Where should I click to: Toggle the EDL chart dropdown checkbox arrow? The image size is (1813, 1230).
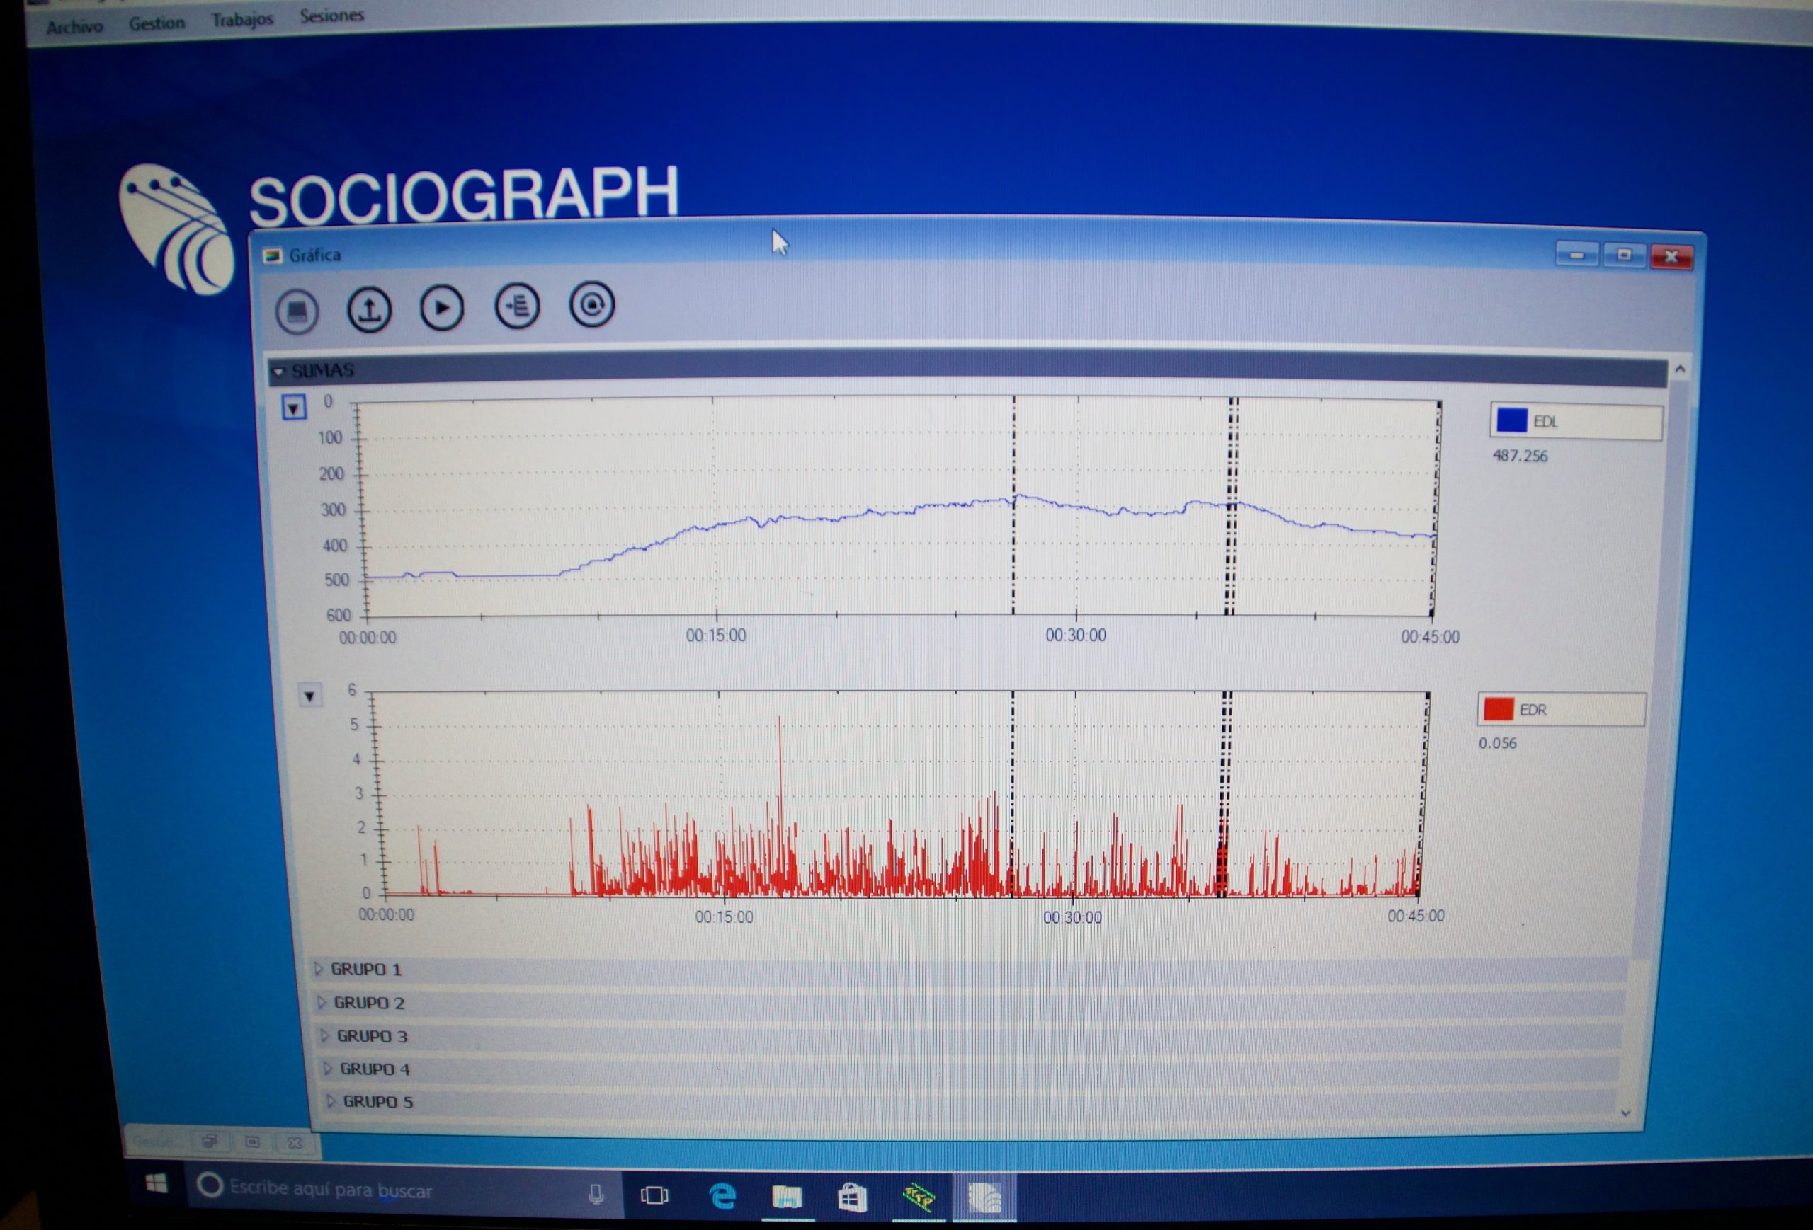pyautogui.click(x=293, y=408)
